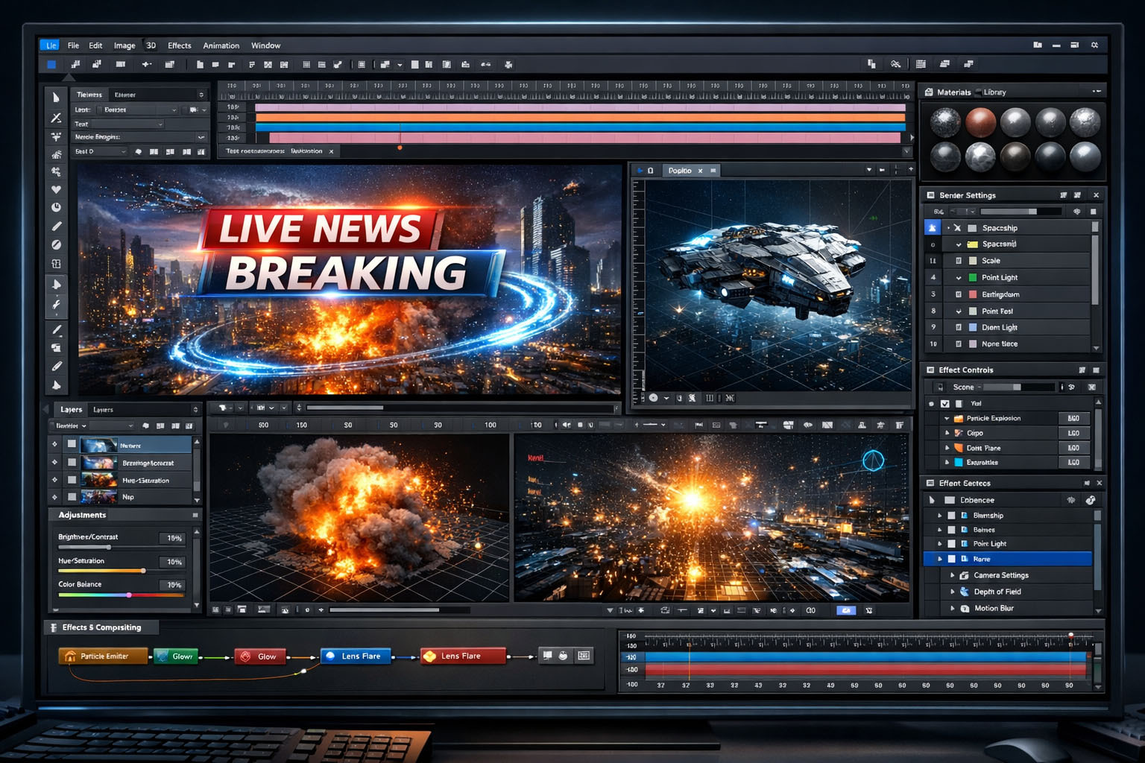This screenshot has width=1145, height=763.
Task: Expand the Point Light item in Scene settings
Action: point(959,278)
